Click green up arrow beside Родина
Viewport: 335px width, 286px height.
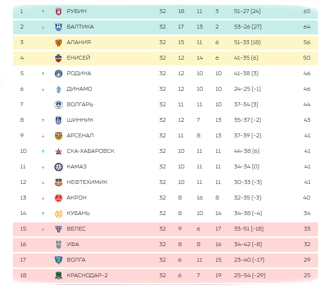(43, 74)
